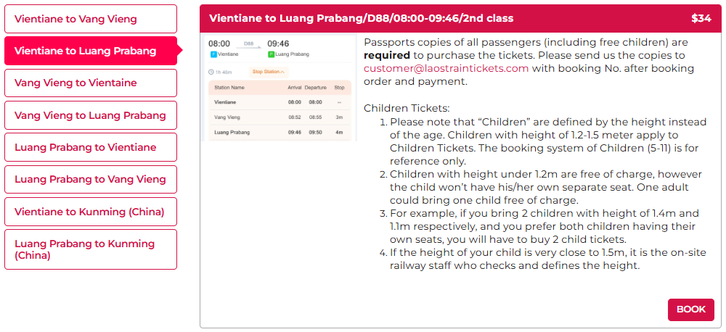
Task: Open the Vientiane to Vang Vieng tab
Action: coord(91,19)
